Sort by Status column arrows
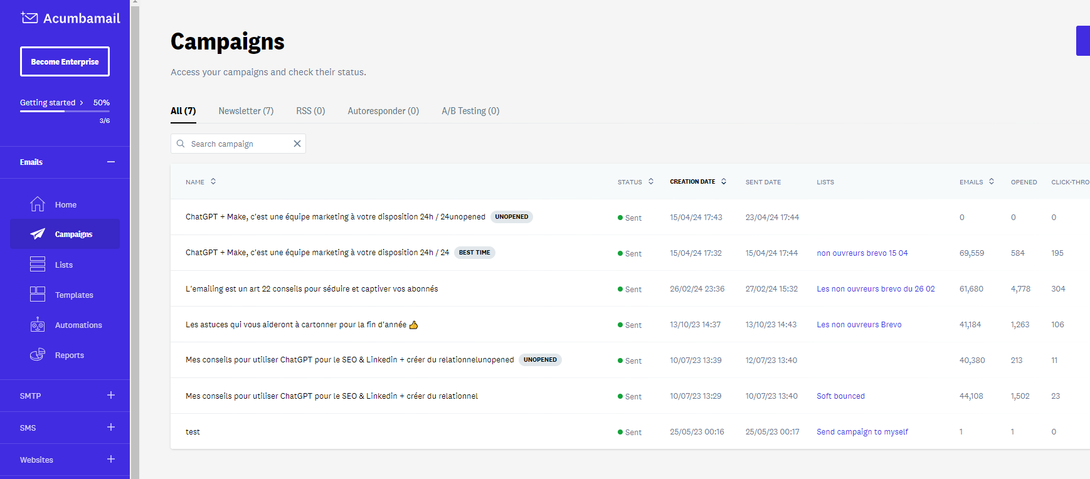Screen dimensions: 1090x479 tap(651, 181)
